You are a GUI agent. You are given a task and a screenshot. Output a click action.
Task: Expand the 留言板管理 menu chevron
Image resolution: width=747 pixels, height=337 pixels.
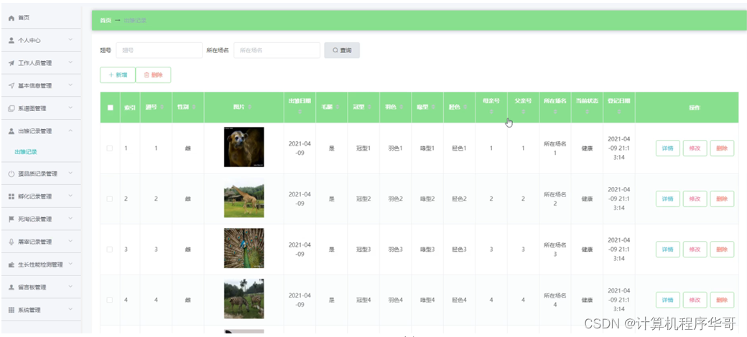70,287
